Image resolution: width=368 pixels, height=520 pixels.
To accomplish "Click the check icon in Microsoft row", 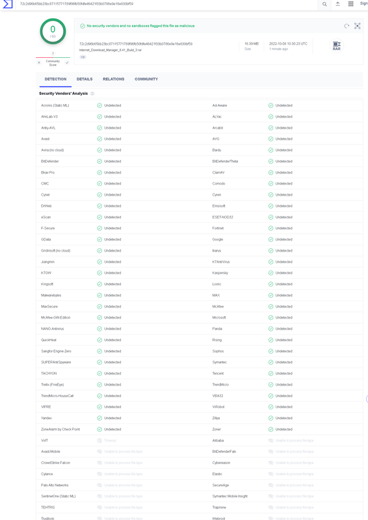I will click(x=270, y=318).
